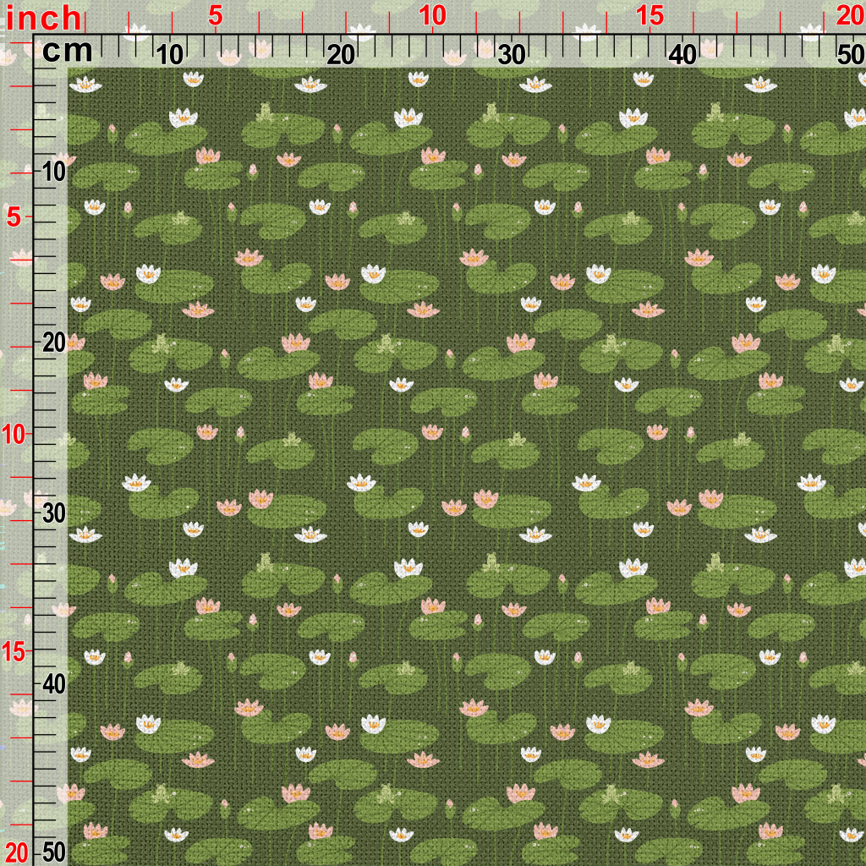Image resolution: width=866 pixels, height=866 pixels.
Task: Click the 30 on vertical cm ruler
Action: 54,513
